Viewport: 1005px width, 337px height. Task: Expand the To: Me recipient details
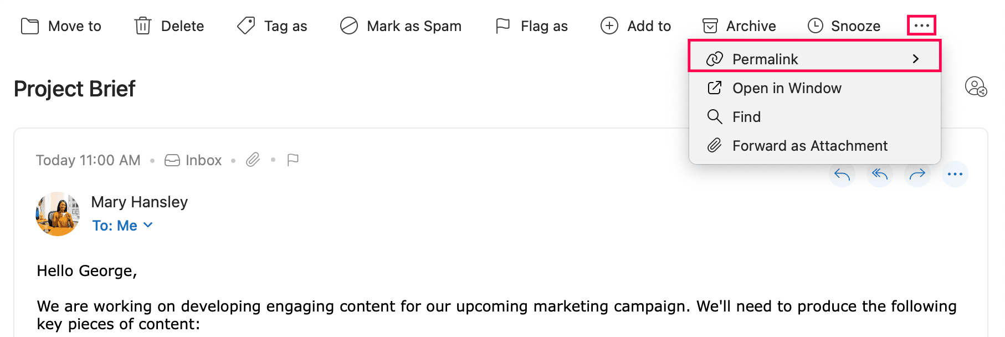(x=122, y=226)
